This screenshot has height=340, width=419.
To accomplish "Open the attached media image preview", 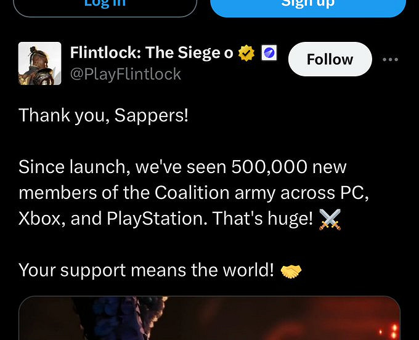I will coord(209,318).
